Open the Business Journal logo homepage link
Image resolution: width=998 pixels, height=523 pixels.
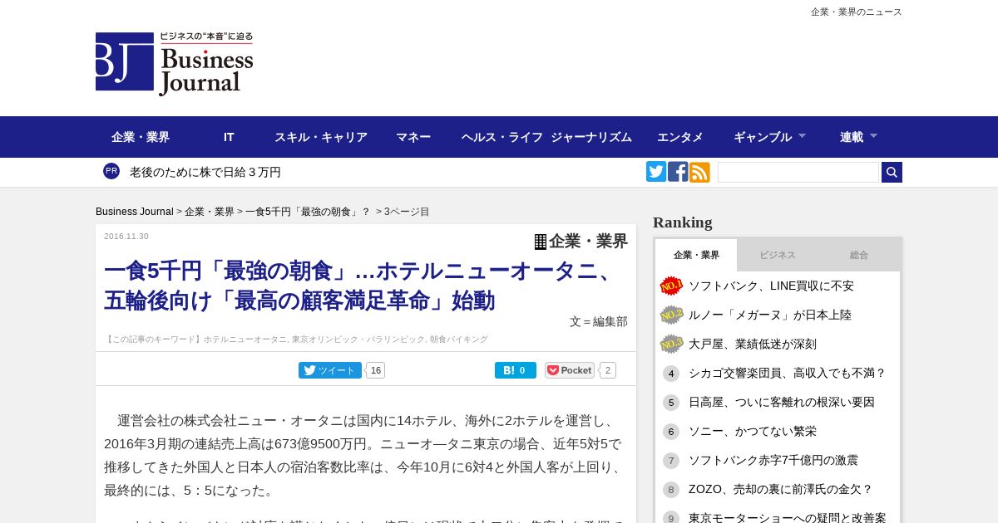click(174, 64)
